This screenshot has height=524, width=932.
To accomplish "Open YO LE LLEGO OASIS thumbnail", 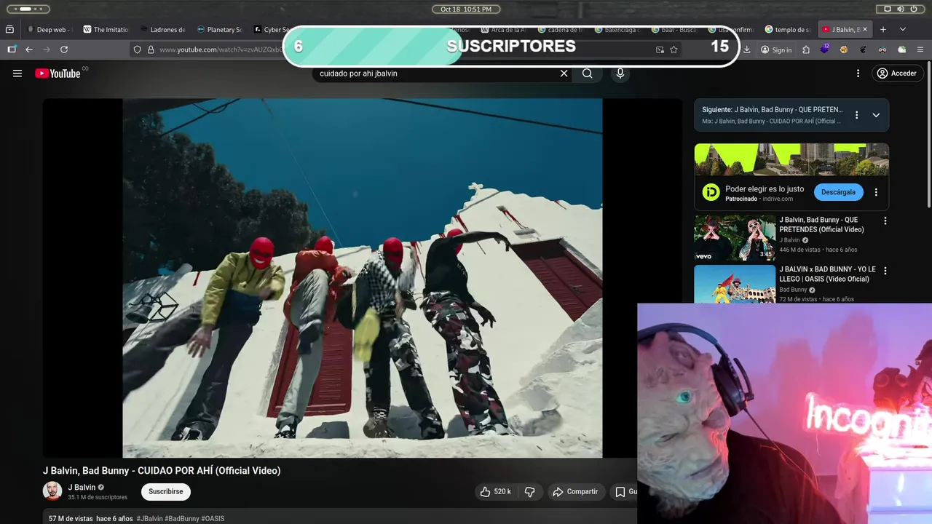I will tap(735, 284).
